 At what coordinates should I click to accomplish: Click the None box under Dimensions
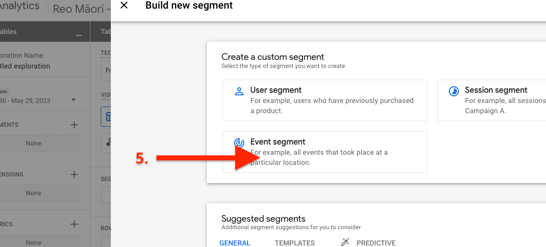tap(34, 193)
